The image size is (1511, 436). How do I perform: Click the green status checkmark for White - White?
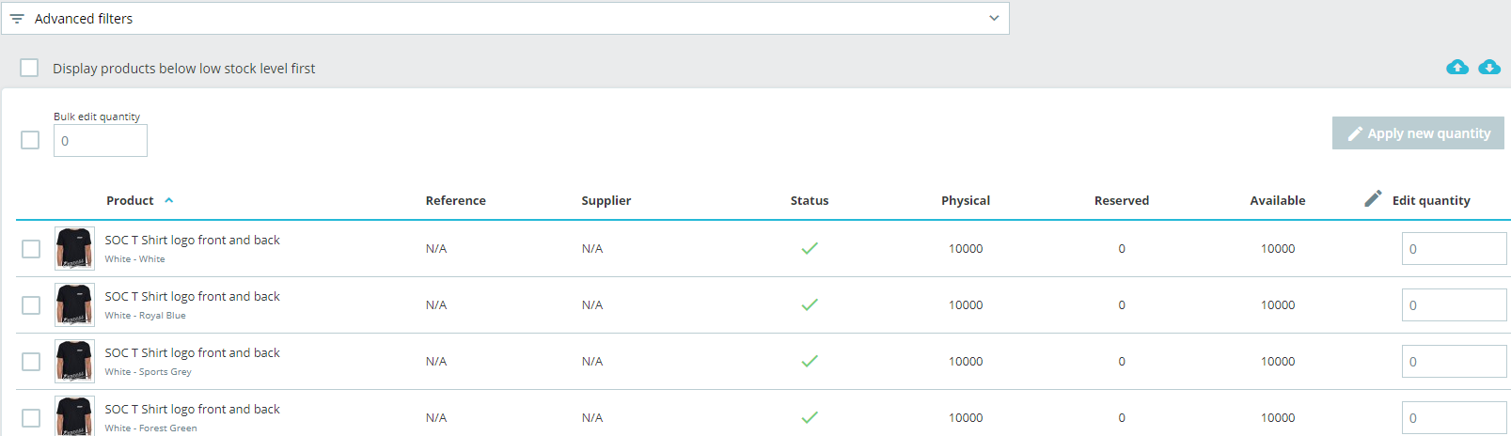pos(809,249)
